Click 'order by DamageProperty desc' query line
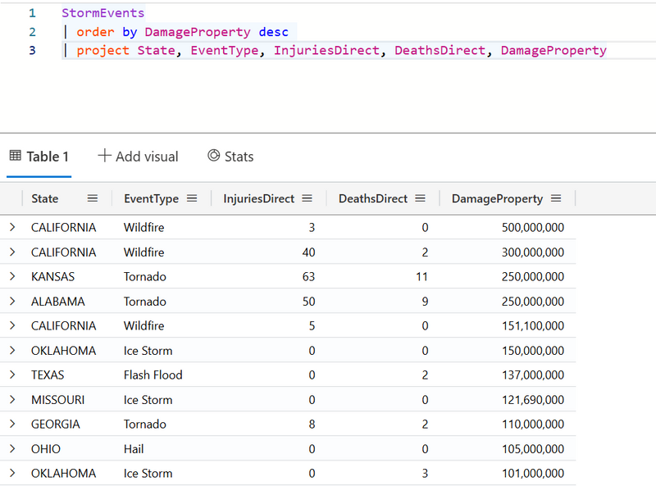This screenshot has height=486, width=656. tap(182, 32)
